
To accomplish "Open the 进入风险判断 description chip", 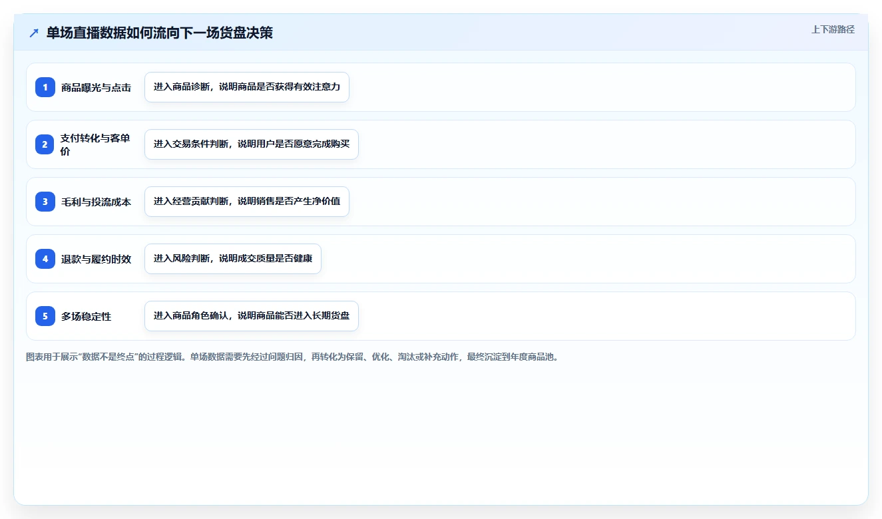I will [x=233, y=259].
